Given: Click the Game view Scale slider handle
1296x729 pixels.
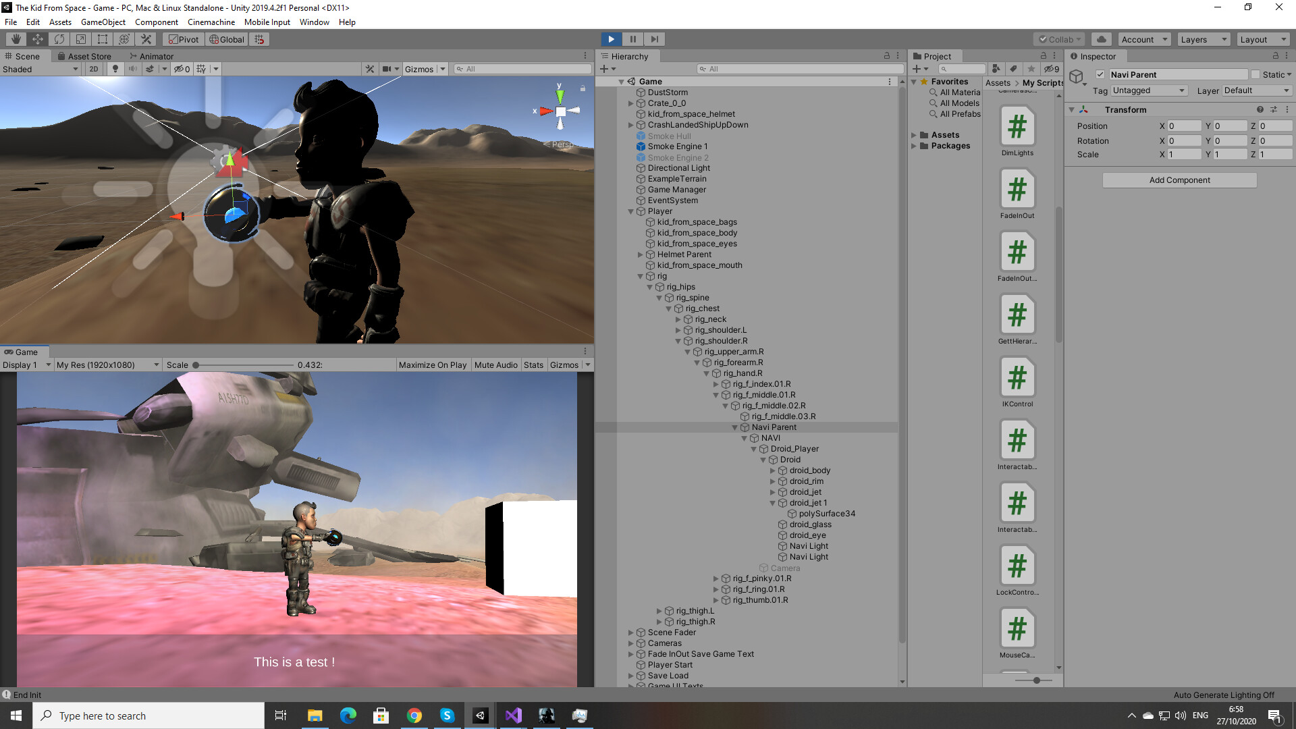Looking at the screenshot, I should tap(196, 365).
